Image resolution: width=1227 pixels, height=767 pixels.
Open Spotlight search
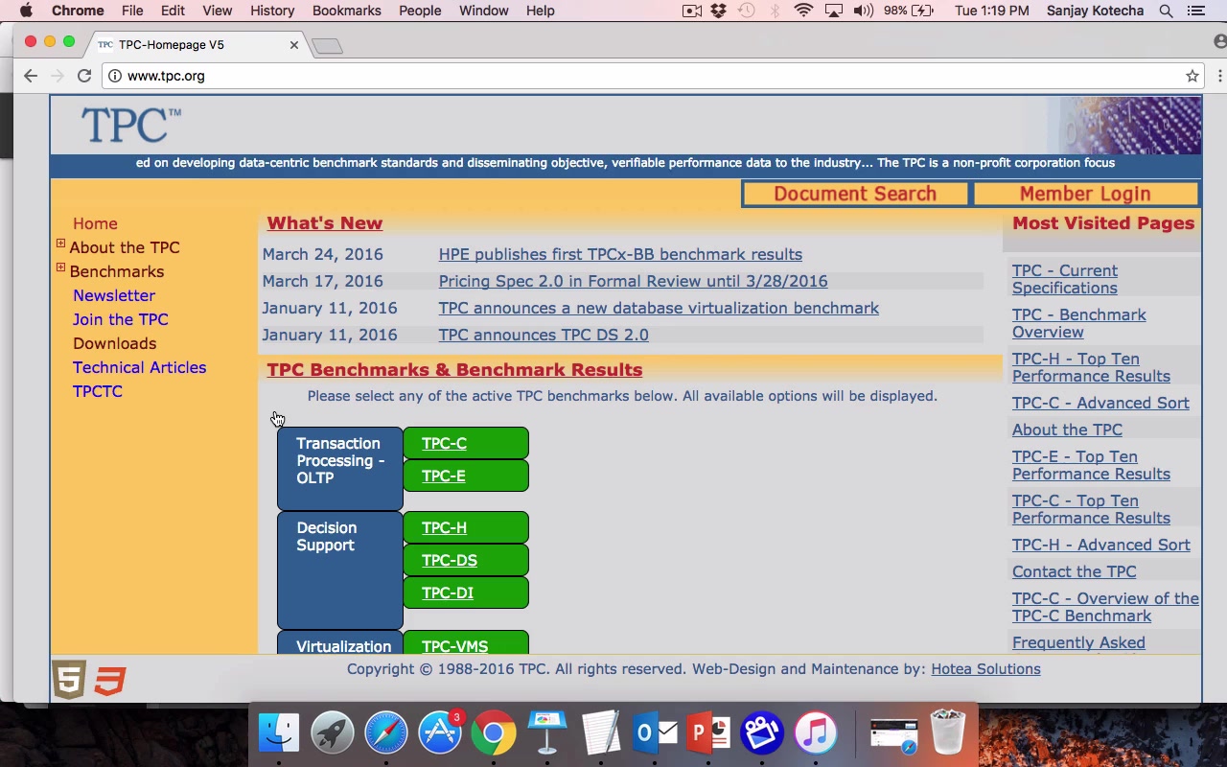[1166, 11]
